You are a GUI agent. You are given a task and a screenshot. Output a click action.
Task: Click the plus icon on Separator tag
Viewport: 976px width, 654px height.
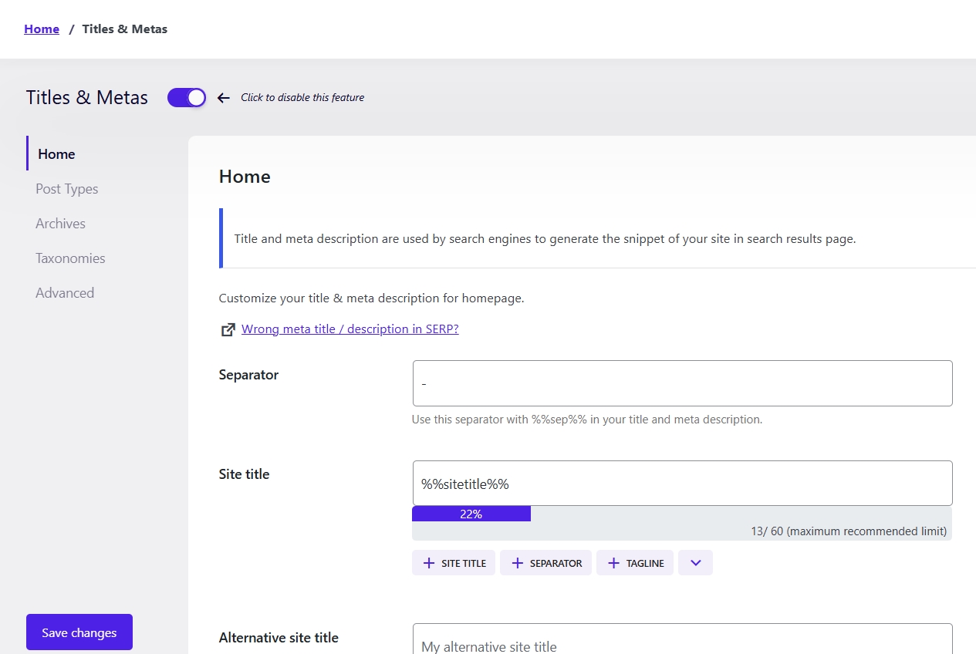[x=517, y=563]
